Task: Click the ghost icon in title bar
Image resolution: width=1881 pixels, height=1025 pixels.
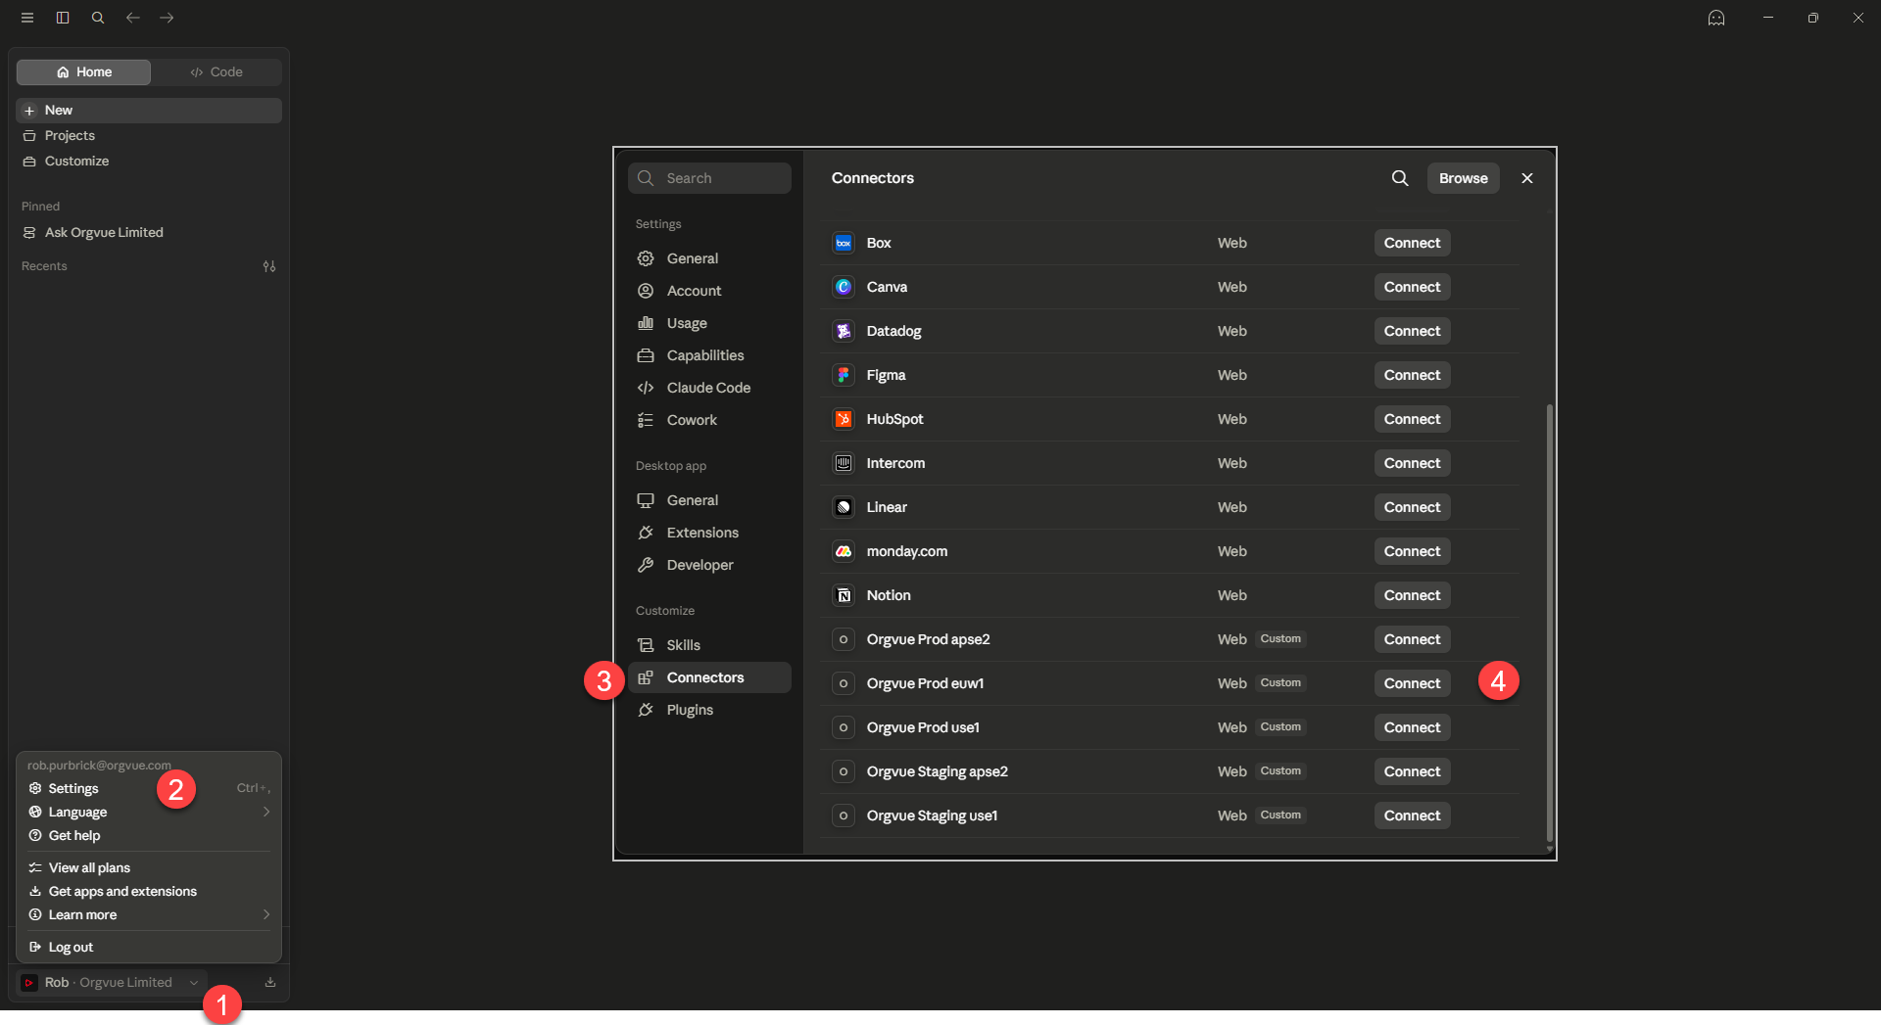Action: pyautogui.click(x=1716, y=18)
